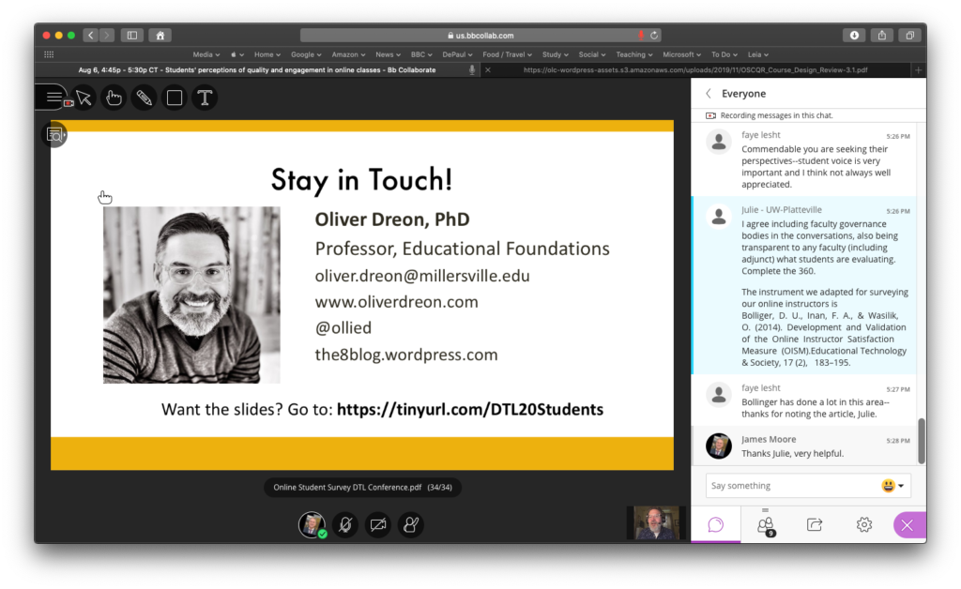This screenshot has width=961, height=589.
Task: Select the pointer tool in the whiteboard toolbar
Action: 83,98
